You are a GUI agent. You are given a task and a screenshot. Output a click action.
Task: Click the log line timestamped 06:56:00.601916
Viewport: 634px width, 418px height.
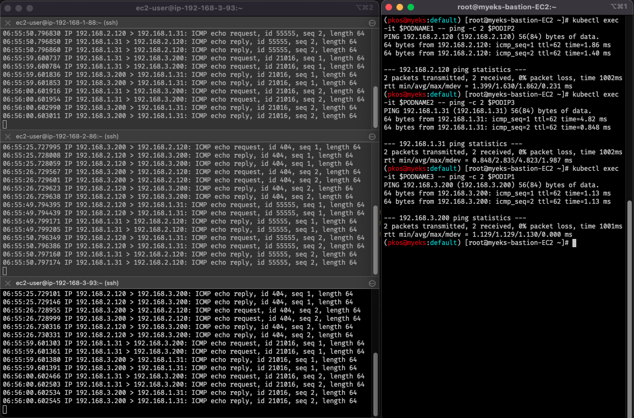[x=184, y=91]
